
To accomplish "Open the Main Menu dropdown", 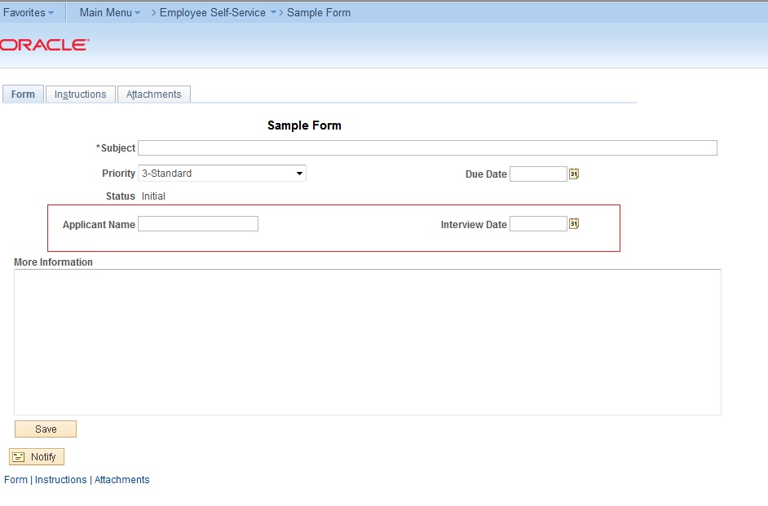I will pyautogui.click(x=108, y=12).
